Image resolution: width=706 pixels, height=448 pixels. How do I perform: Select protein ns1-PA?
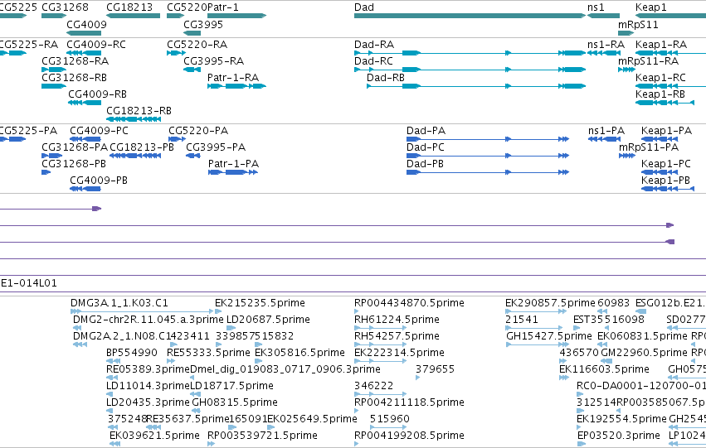pos(604,139)
